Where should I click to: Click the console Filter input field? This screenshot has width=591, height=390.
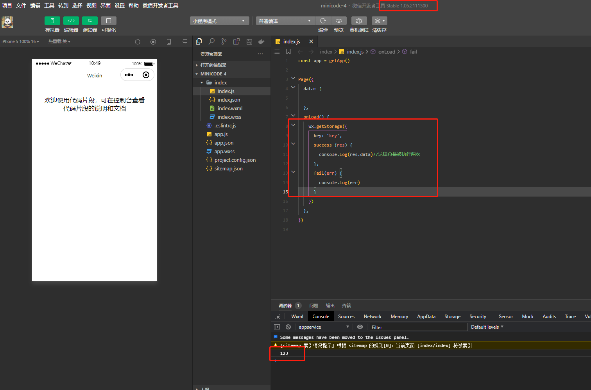coord(419,327)
